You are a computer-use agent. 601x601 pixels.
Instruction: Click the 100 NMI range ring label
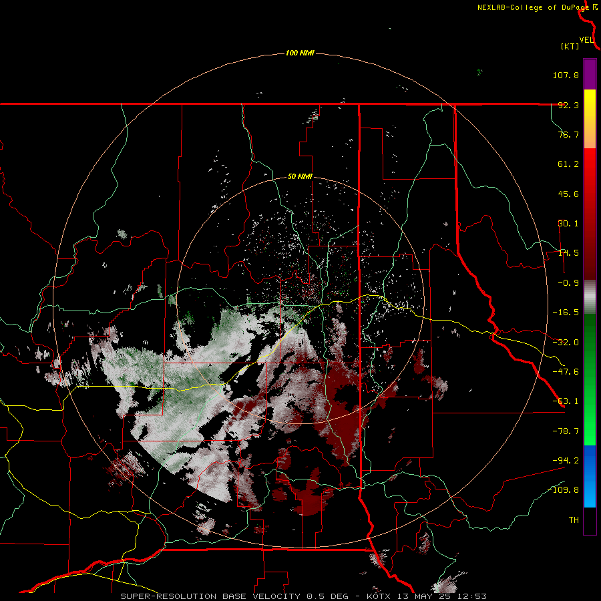300,53
